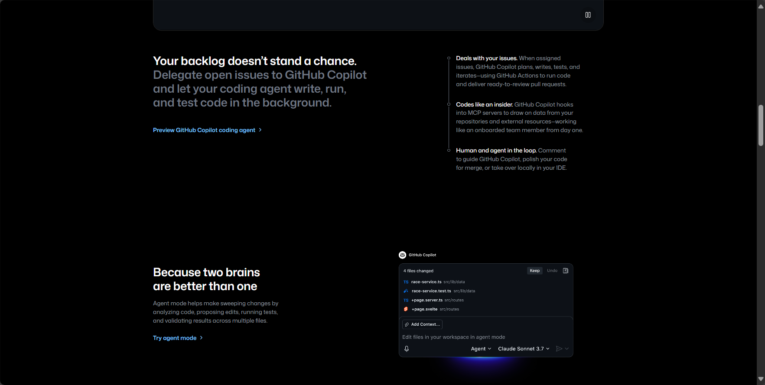765x385 pixels.
Task: Expand the send options chevron
Action: (566, 349)
